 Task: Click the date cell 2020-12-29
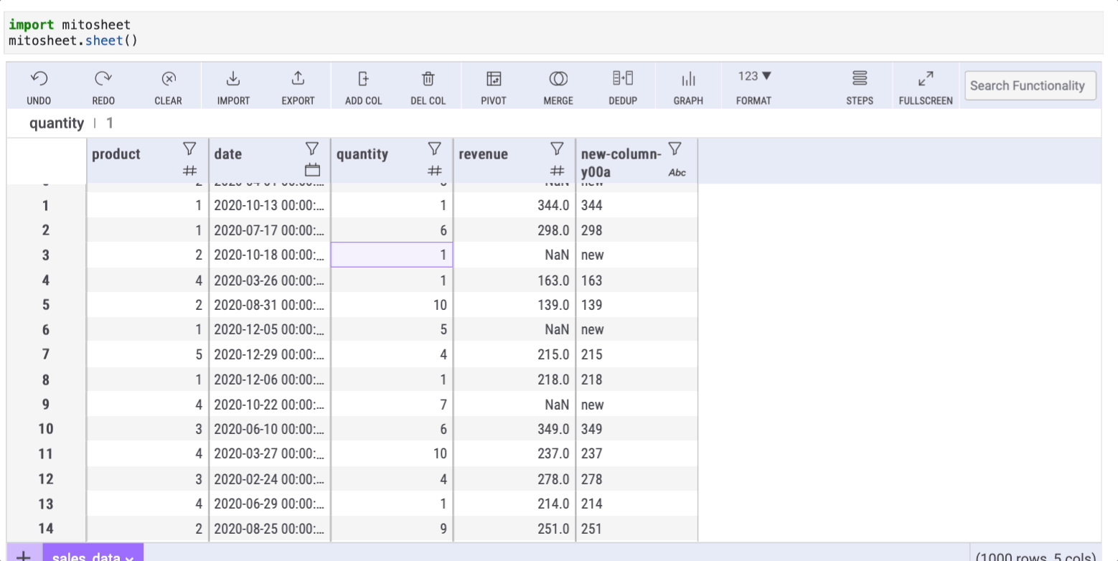pyautogui.click(x=270, y=354)
